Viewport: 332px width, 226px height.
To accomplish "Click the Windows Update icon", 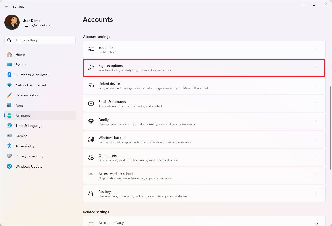I will point(9,166).
